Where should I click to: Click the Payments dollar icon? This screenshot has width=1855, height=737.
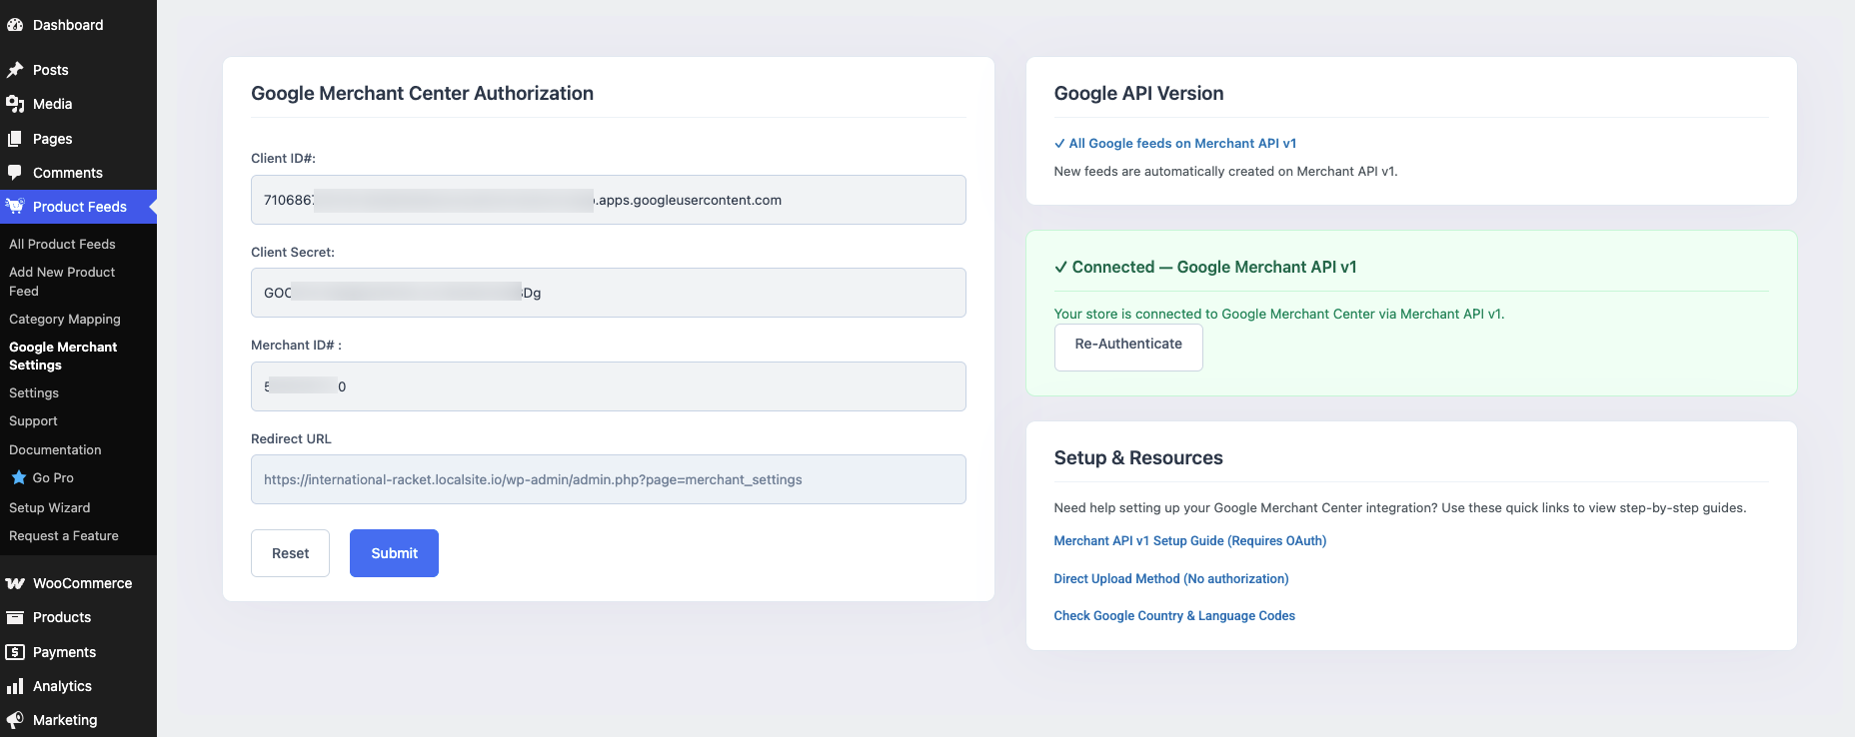(x=15, y=652)
